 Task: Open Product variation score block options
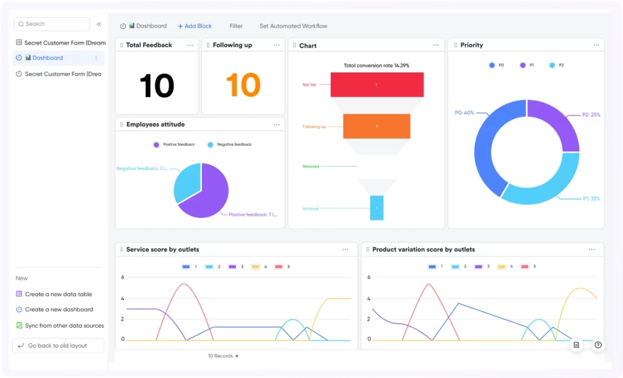591,249
